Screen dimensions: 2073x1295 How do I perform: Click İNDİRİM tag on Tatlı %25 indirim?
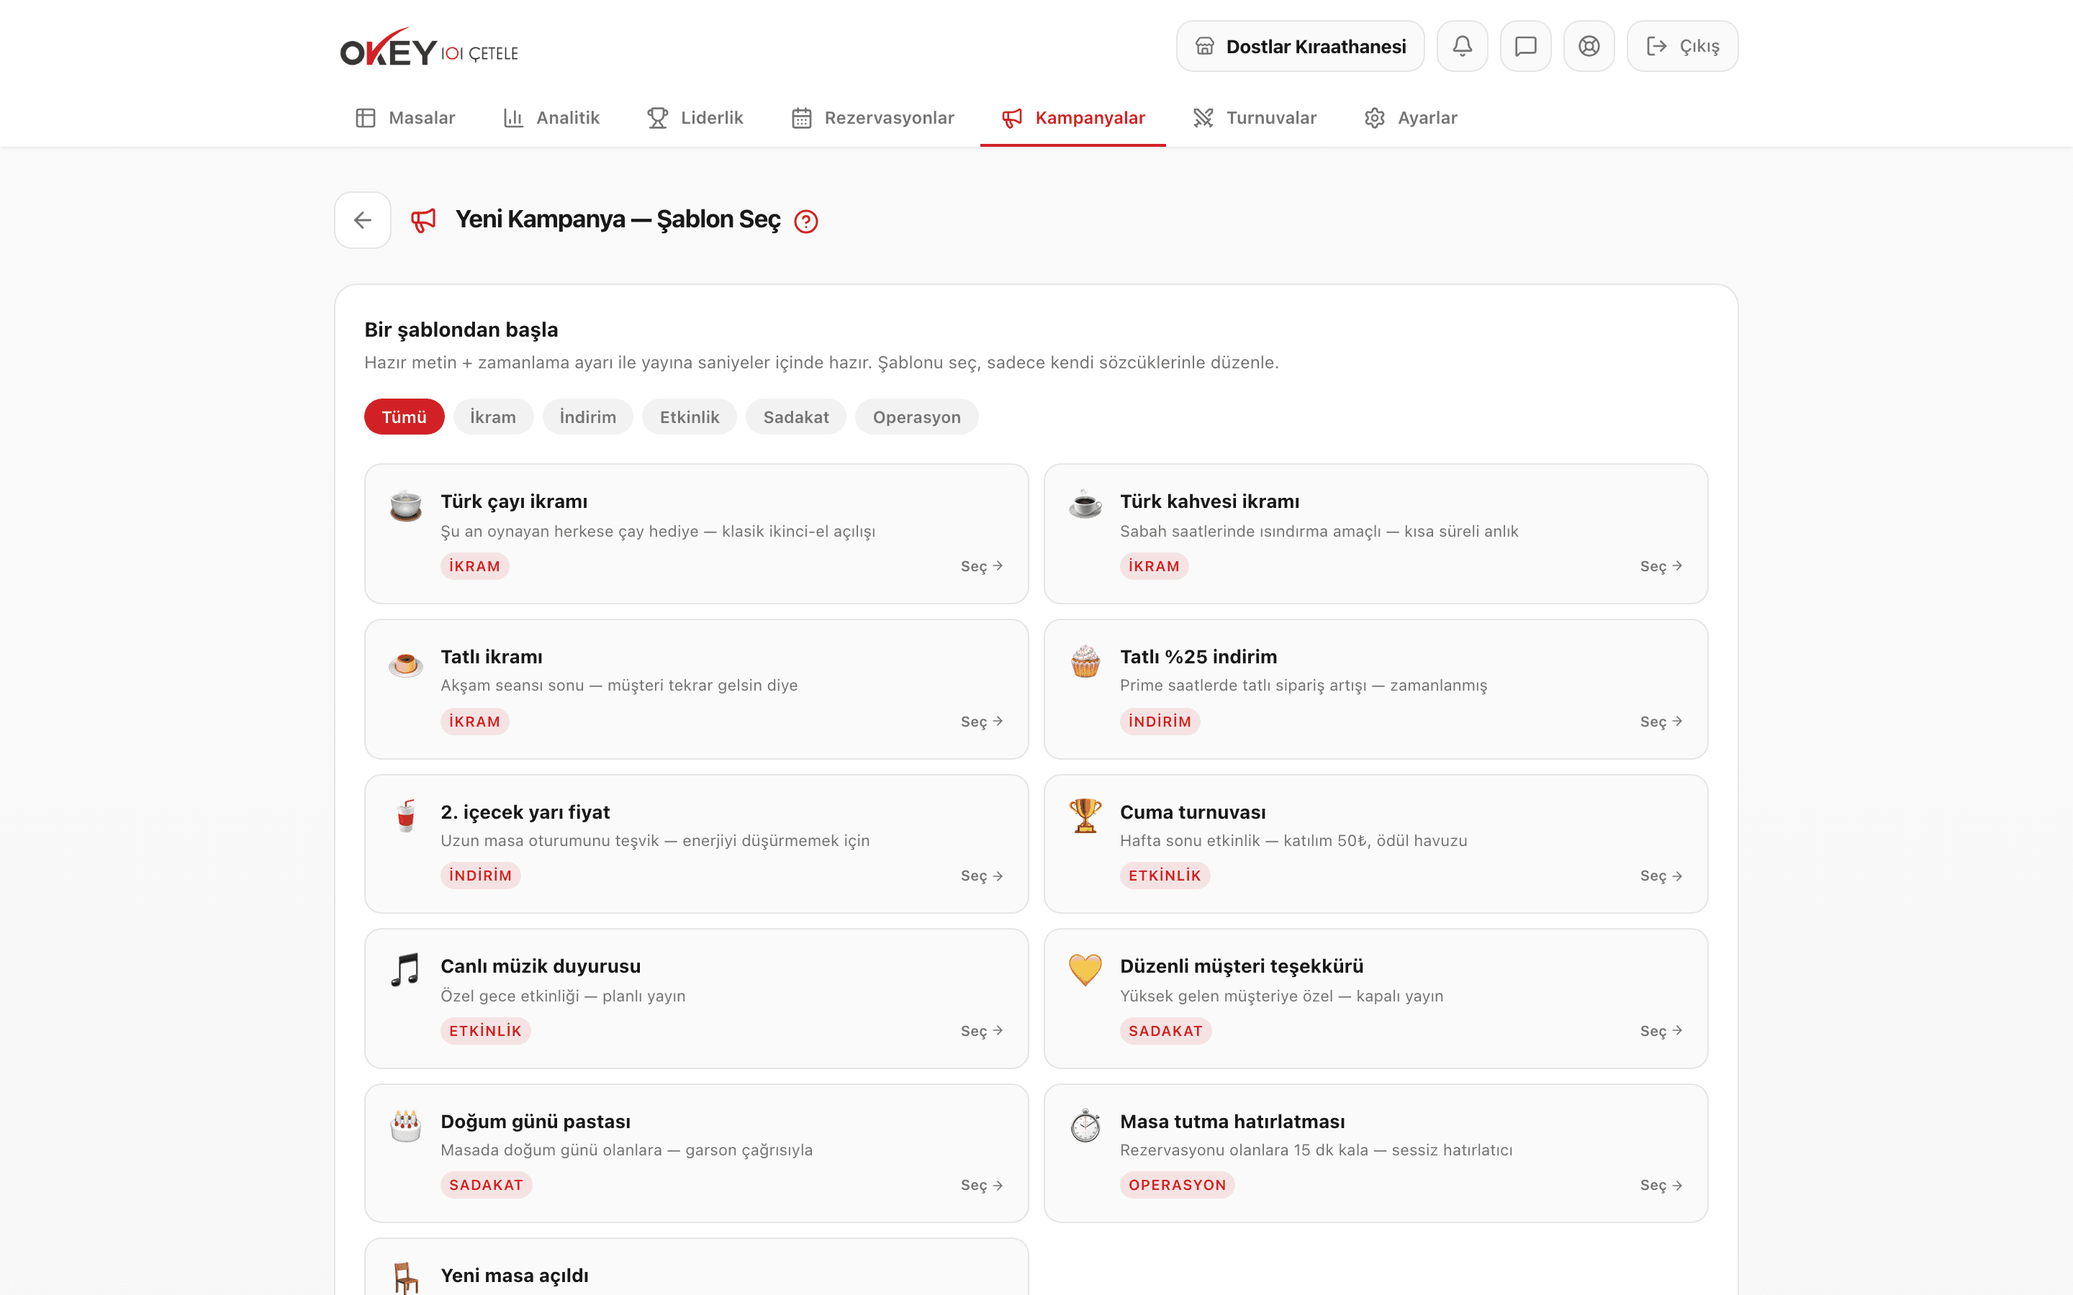click(x=1160, y=721)
